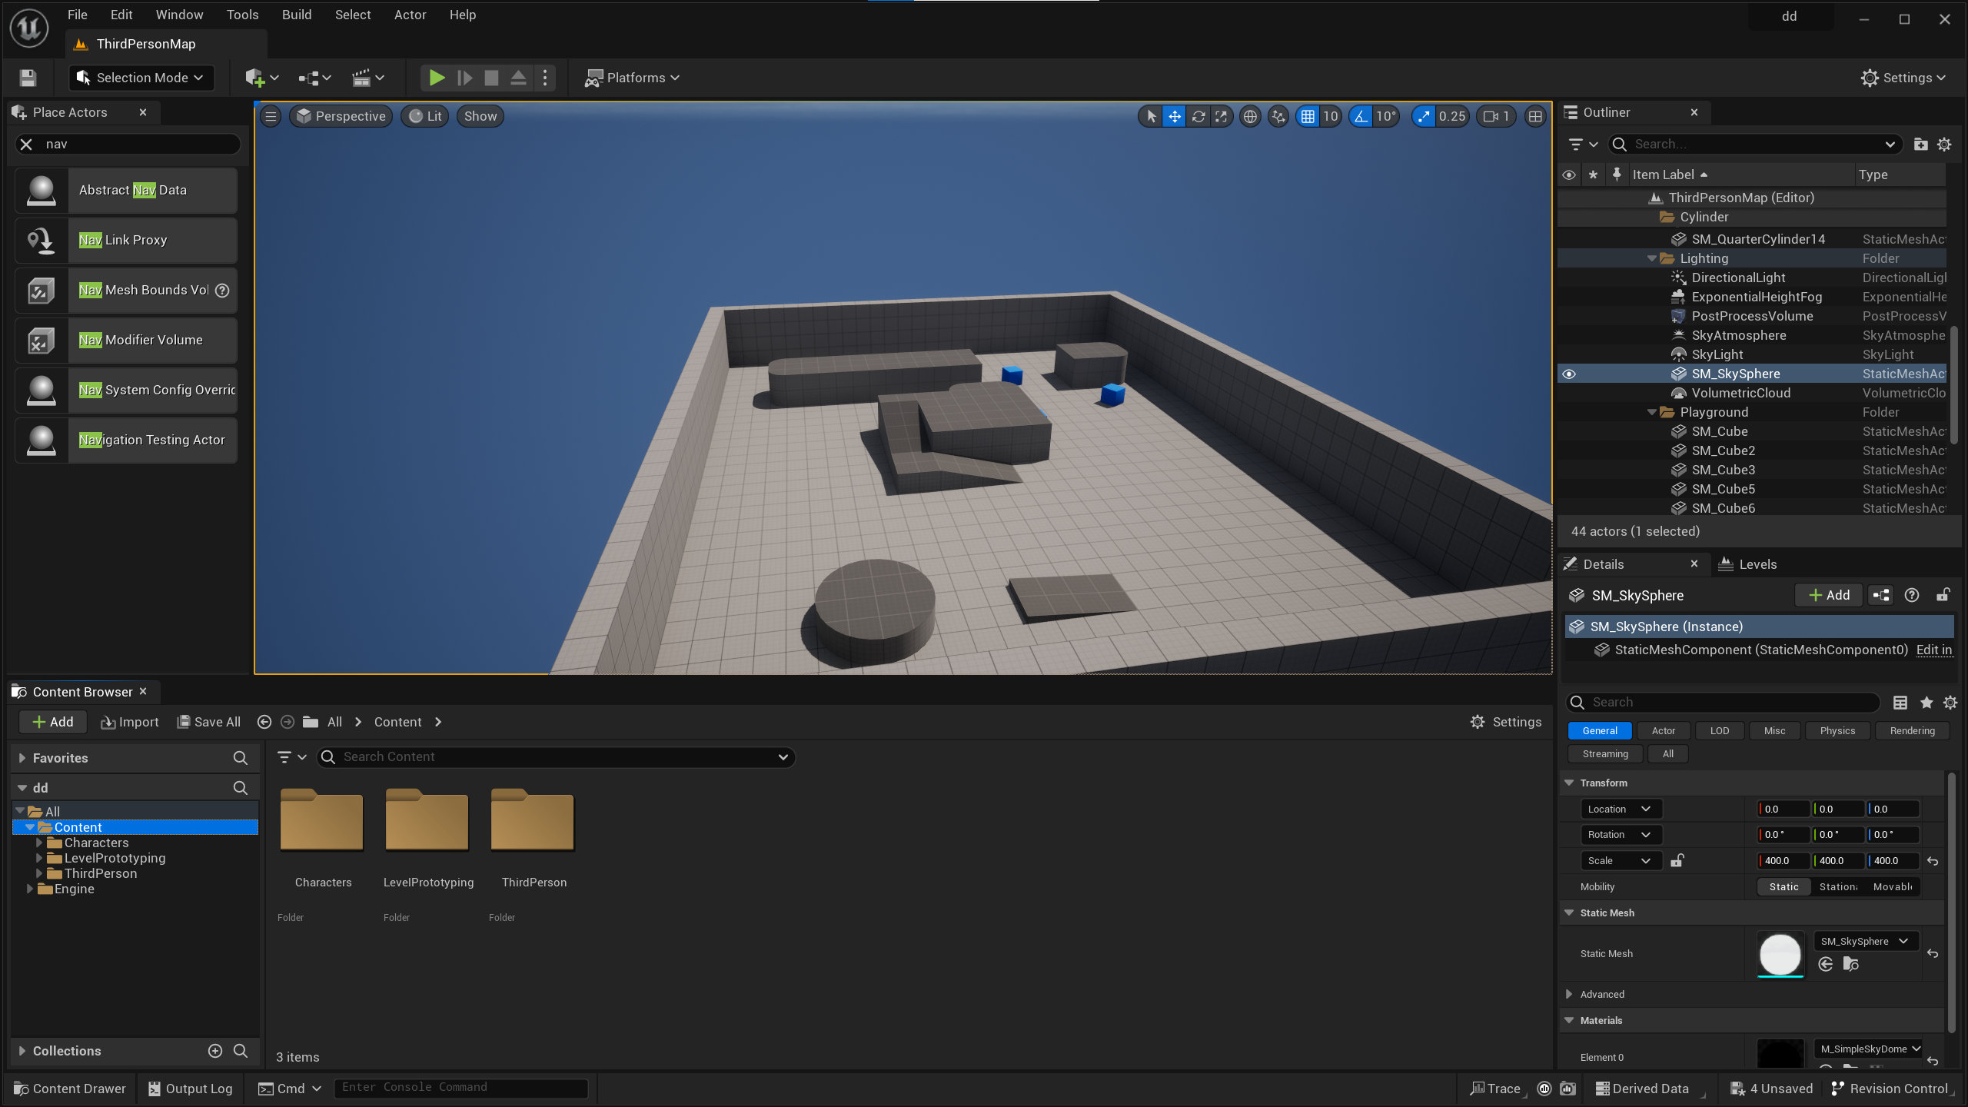Viewport: 1968px width, 1107px height.
Task: Set mobility to Movable
Action: tap(1892, 886)
